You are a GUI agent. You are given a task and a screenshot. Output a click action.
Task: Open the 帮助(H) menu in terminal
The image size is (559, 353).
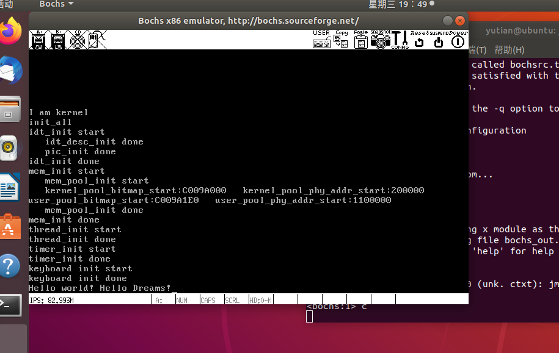coord(509,50)
